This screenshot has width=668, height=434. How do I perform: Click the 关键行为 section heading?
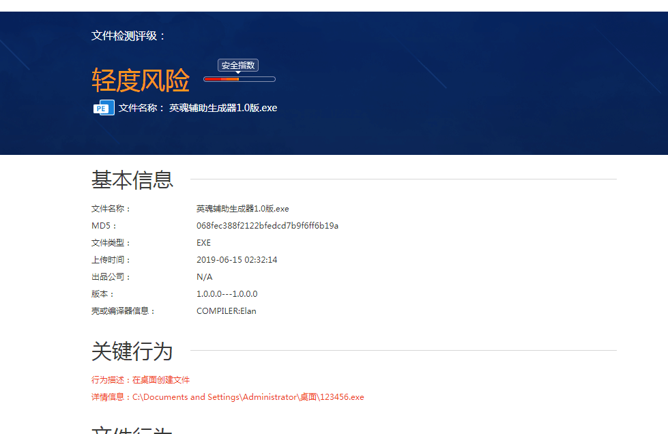point(132,351)
